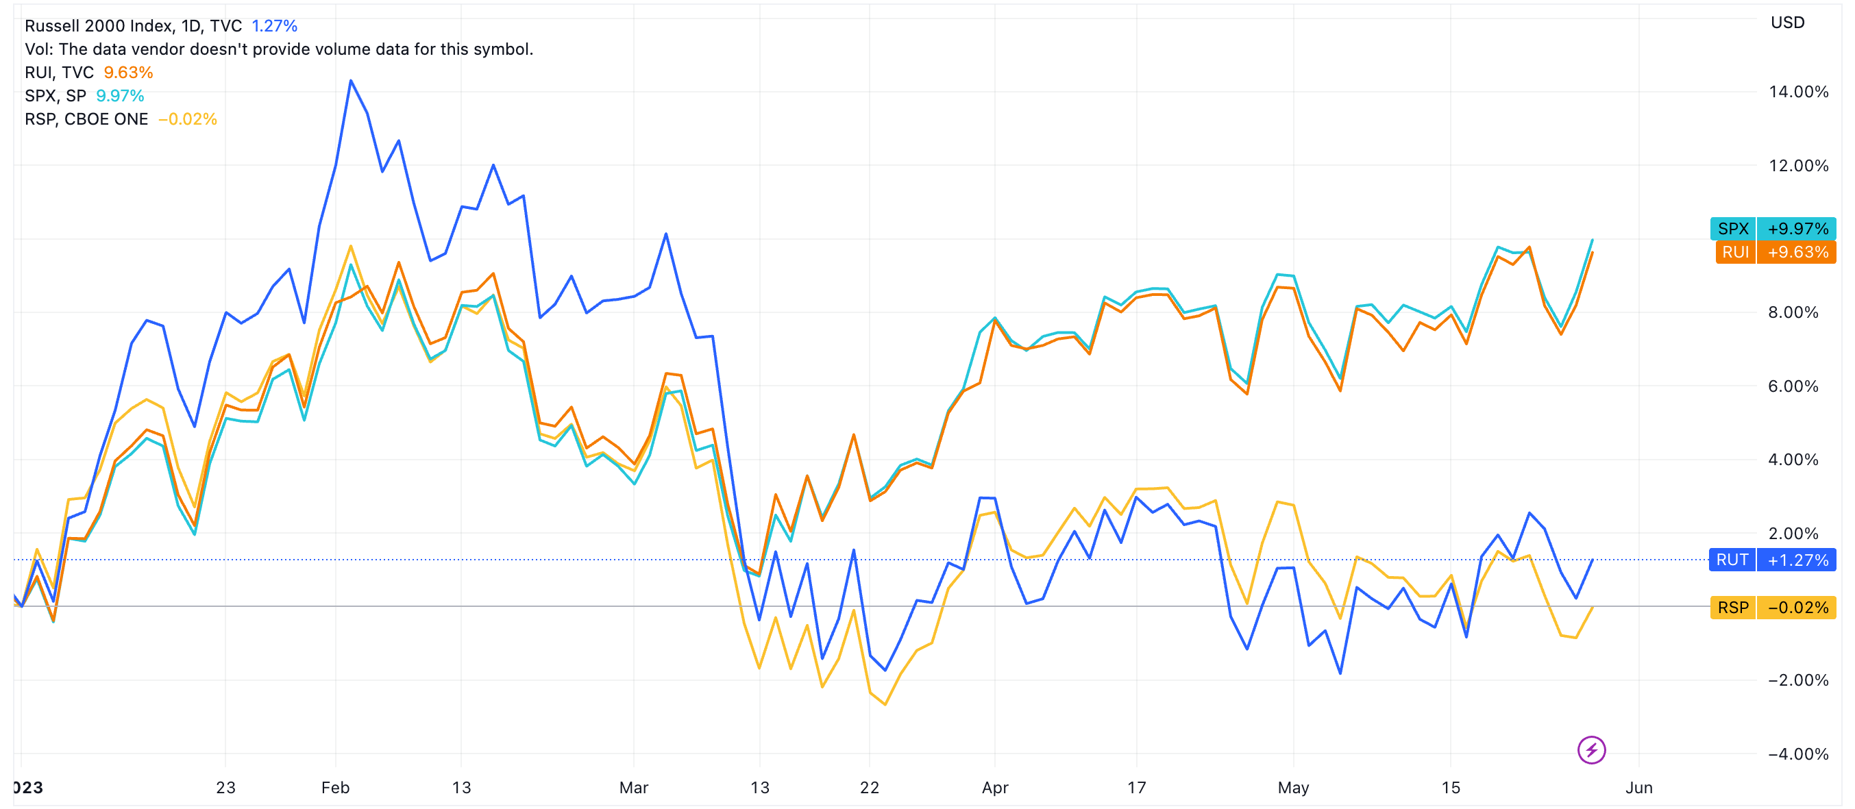Click the RSP, CBOE ONE legend entry
The width and height of the screenshot is (1855, 809).
86,119
